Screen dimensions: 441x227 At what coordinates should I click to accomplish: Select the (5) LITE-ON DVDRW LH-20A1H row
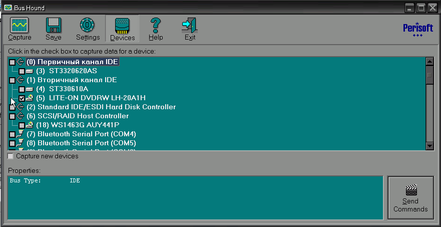click(91, 98)
